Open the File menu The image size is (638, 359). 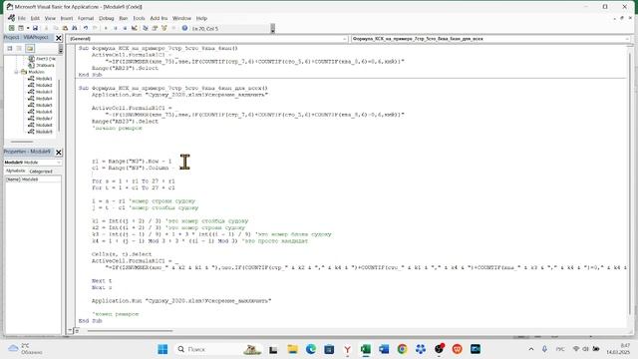pos(22,18)
